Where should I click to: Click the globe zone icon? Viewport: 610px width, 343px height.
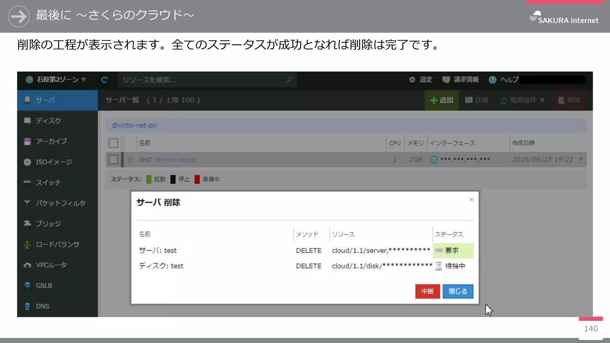29,79
